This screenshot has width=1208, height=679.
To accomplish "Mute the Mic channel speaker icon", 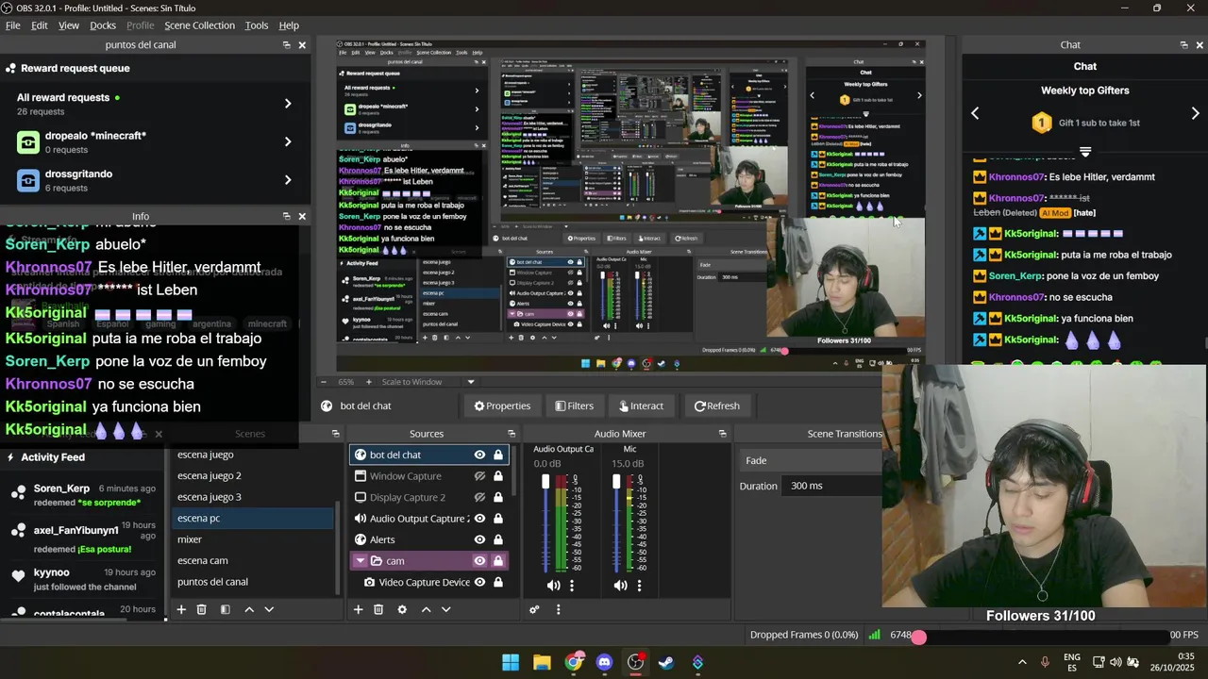I will [x=620, y=585].
